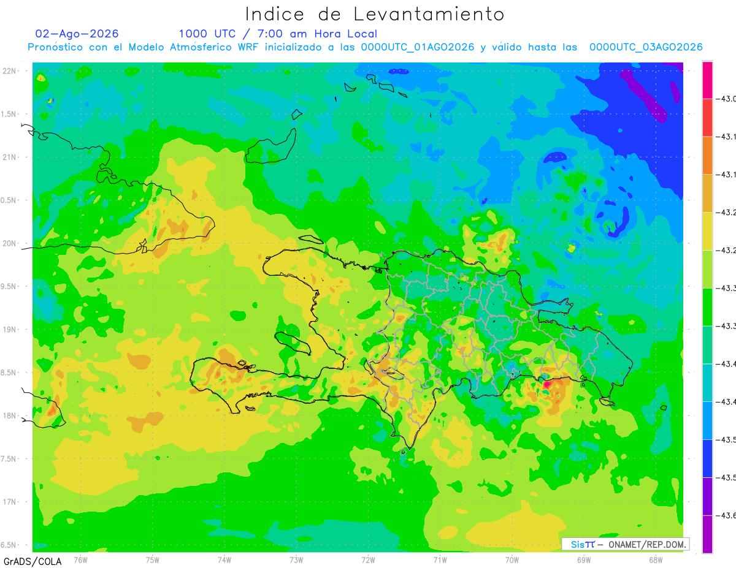Click the '76W' longitude label
The width and height of the screenshot is (736, 568).
pyautogui.click(x=80, y=559)
